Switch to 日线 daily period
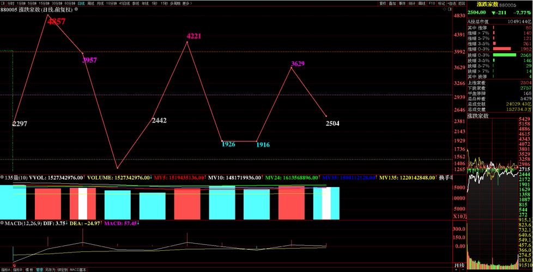The width and height of the screenshot is (533, 272). (81, 3)
